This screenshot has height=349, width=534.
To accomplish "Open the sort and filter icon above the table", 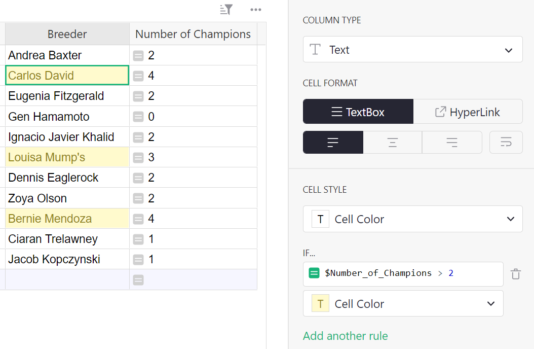I will 226,10.
